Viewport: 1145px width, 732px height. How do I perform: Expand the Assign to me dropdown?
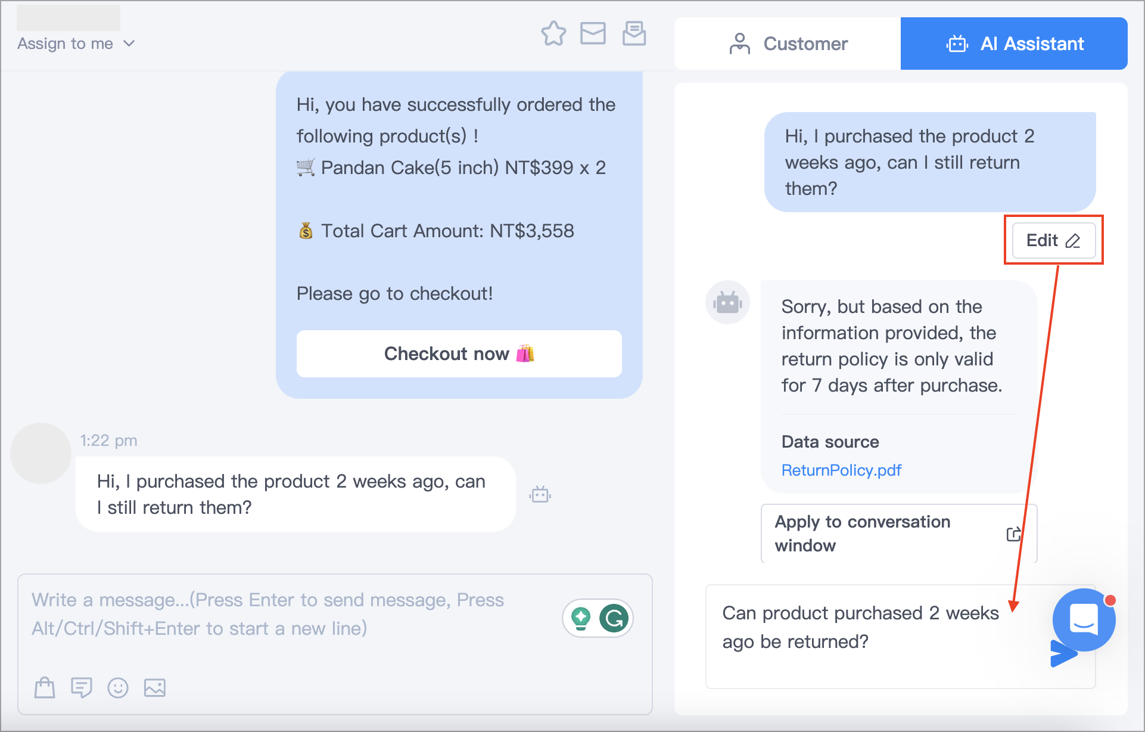(x=76, y=44)
